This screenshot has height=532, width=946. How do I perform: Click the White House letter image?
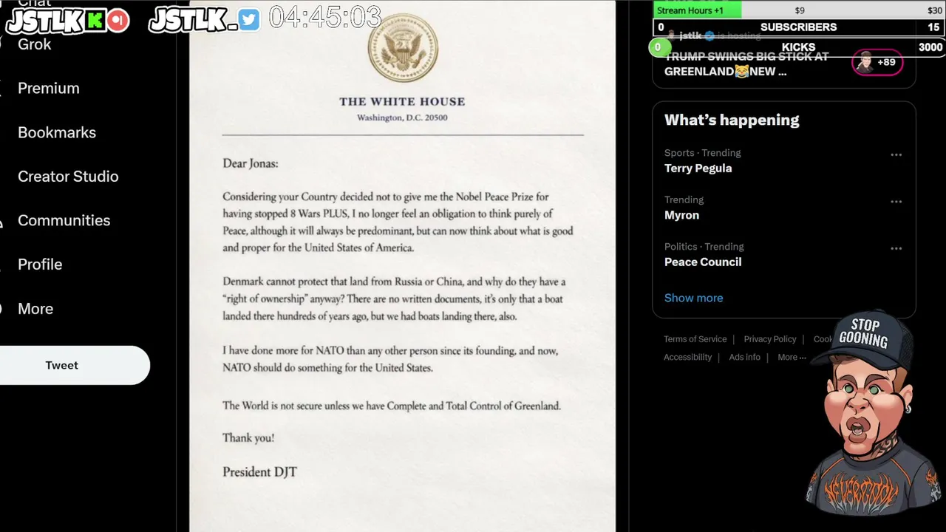[402, 266]
